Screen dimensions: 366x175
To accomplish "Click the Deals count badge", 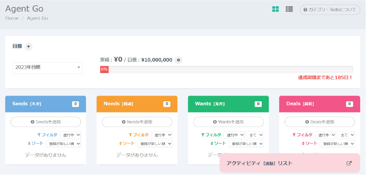I will [349, 104].
